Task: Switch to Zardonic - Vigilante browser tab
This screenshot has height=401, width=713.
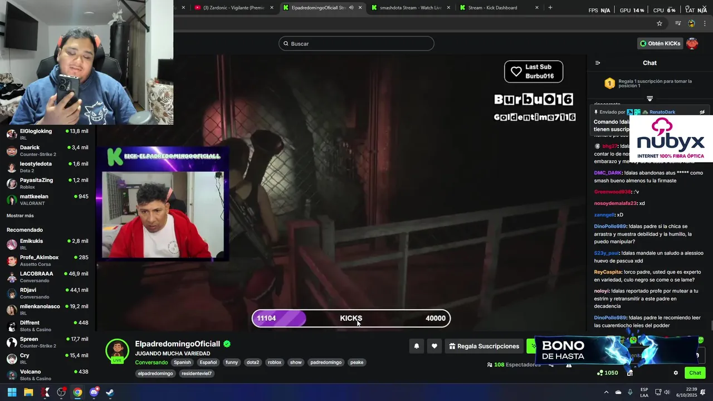Action: point(234,8)
